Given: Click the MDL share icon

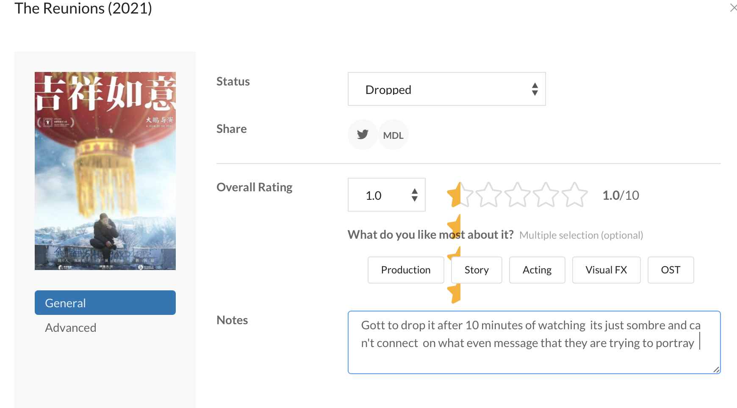Looking at the screenshot, I should coord(393,135).
